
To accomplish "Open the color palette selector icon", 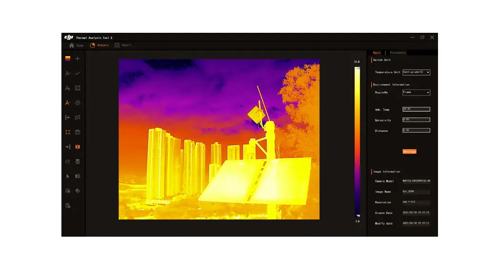I will tap(68, 58).
